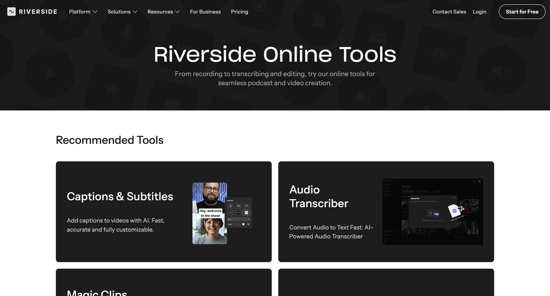The width and height of the screenshot is (550, 296).
Task: Open the Resources dropdown menu
Action: point(164,12)
